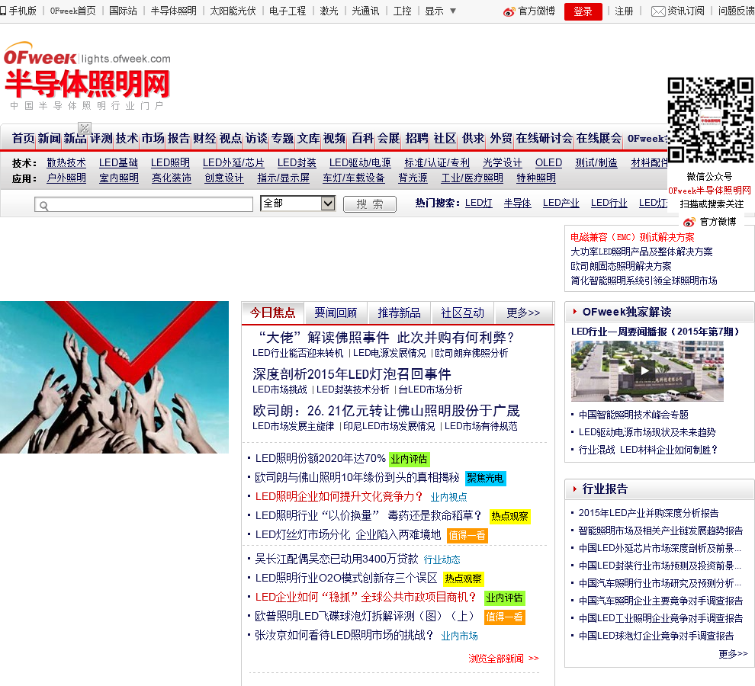Open 欧普照明LED飞碟球泡灯拆解评测 article
The width and height of the screenshot is (755, 686).
click(x=365, y=616)
